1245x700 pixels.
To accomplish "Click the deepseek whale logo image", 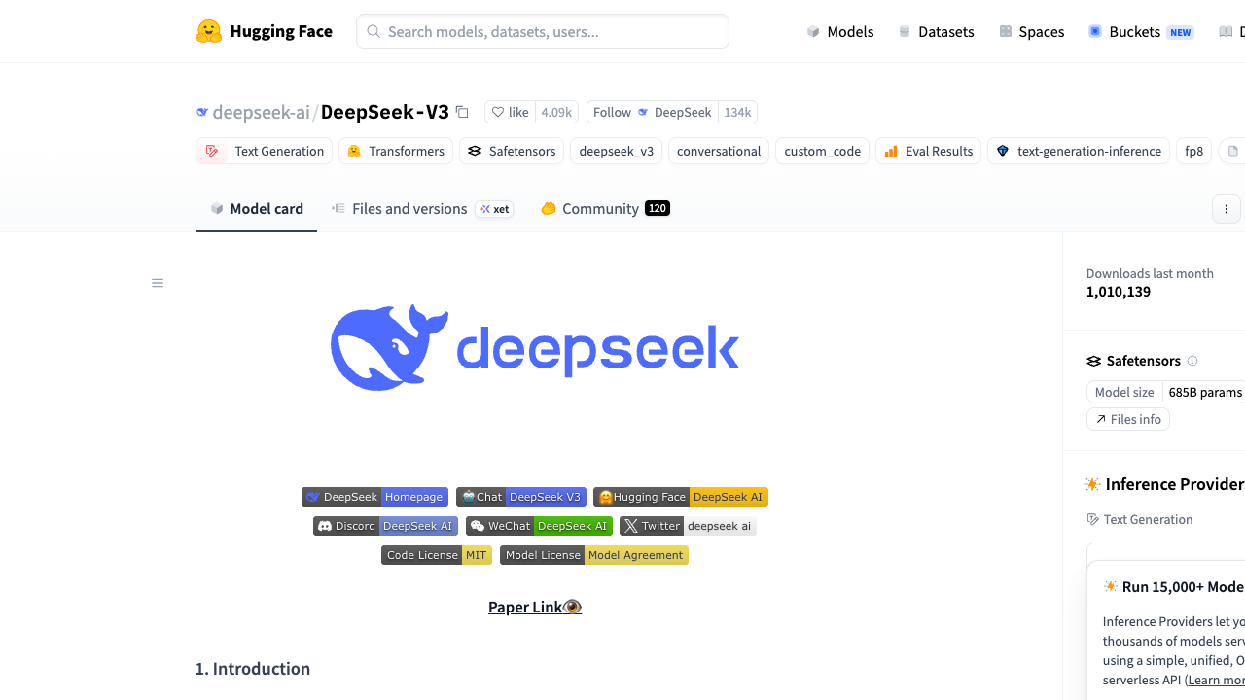I will 535,348.
